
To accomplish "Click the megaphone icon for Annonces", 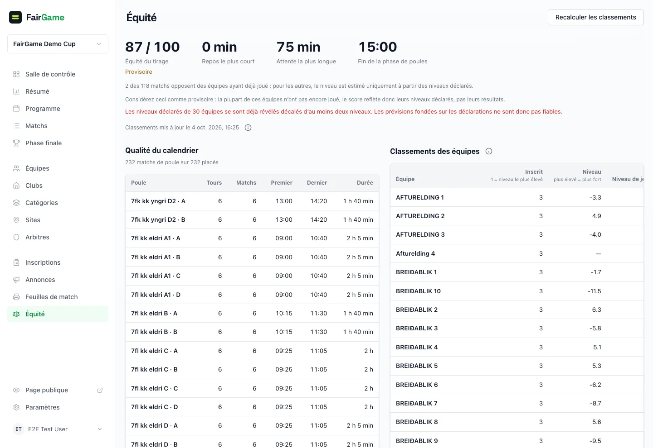I will click(16, 280).
